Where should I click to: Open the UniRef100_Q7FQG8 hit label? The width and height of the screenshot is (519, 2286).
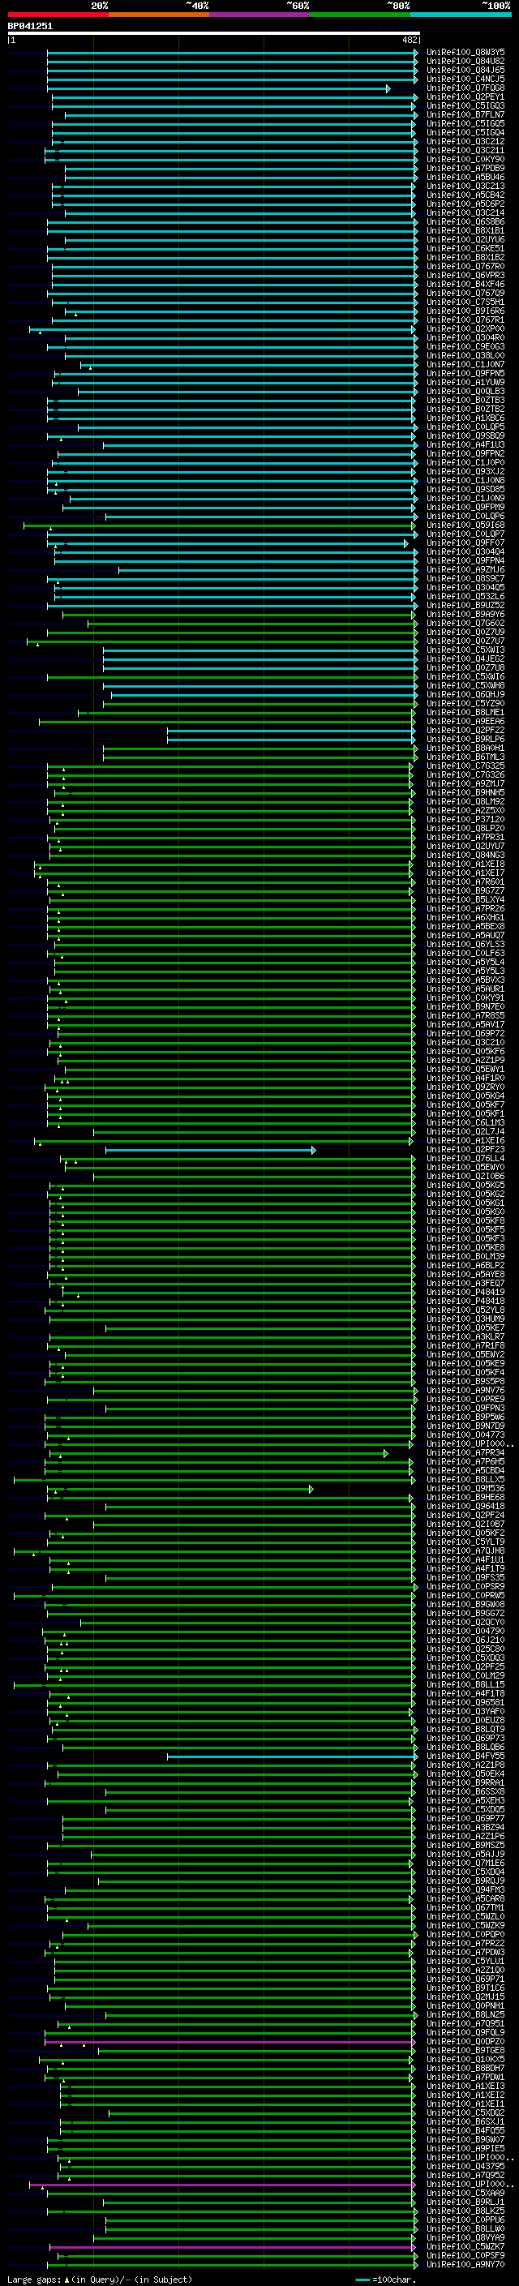click(x=465, y=88)
